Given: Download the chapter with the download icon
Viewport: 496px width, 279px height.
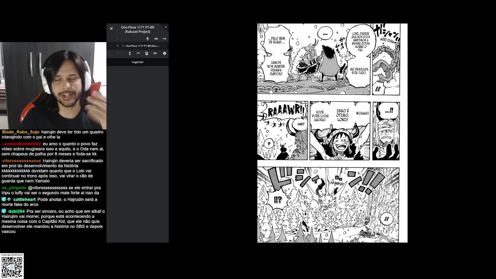Looking at the screenshot, I should coord(148,39).
